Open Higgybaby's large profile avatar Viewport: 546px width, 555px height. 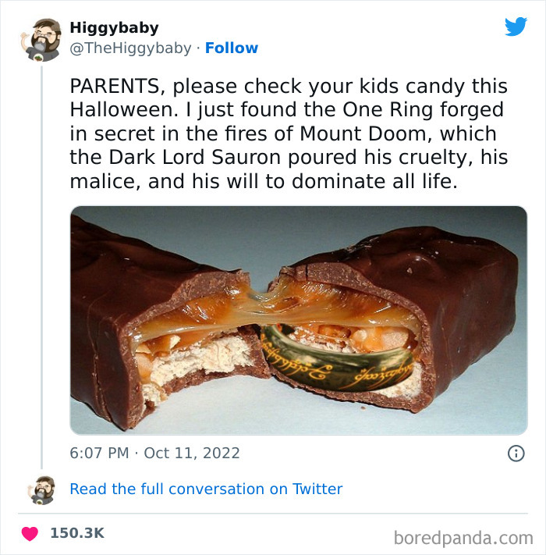[x=41, y=39]
